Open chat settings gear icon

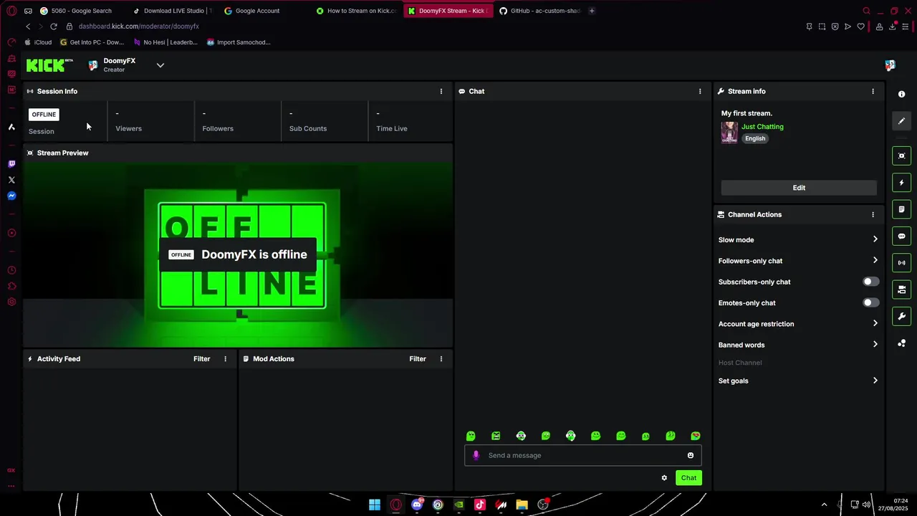click(664, 478)
